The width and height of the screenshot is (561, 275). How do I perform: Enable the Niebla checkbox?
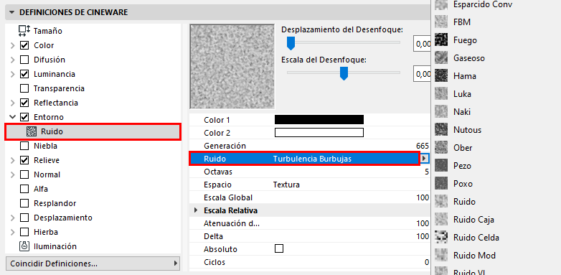coord(24,146)
